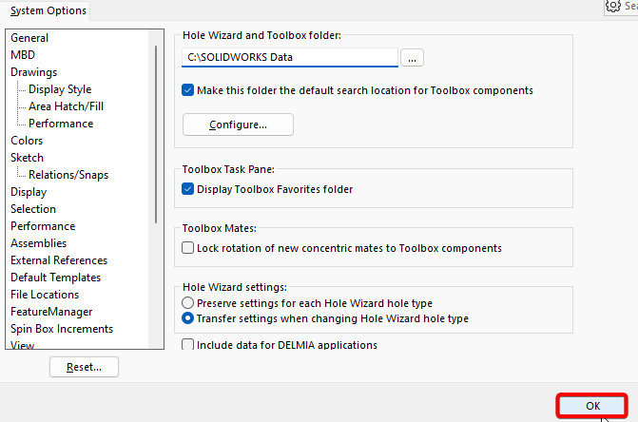Select General in the options list
This screenshot has width=638, height=422.
[29, 38]
